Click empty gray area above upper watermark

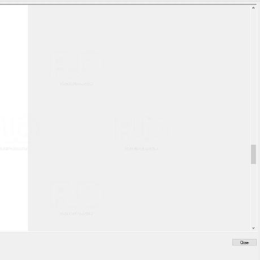point(77,28)
